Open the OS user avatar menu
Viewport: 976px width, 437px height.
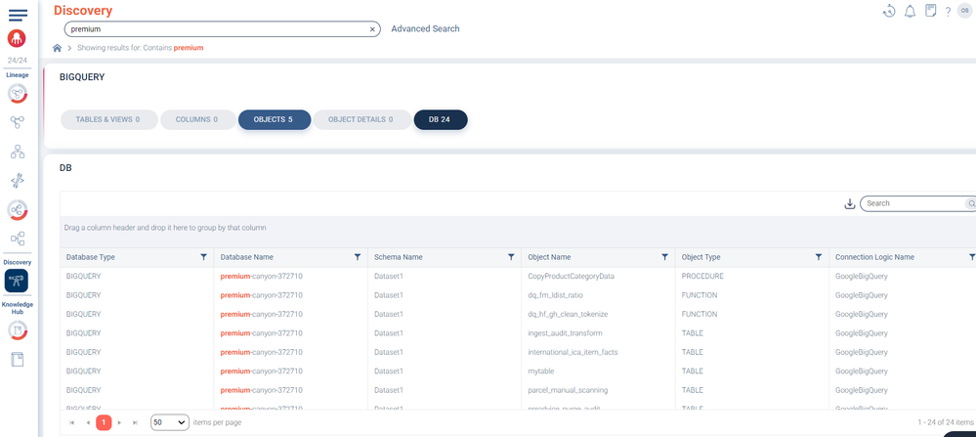point(965,10)
